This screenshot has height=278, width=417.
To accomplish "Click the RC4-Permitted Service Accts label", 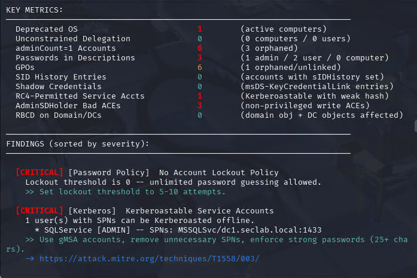I will [80, 96].
